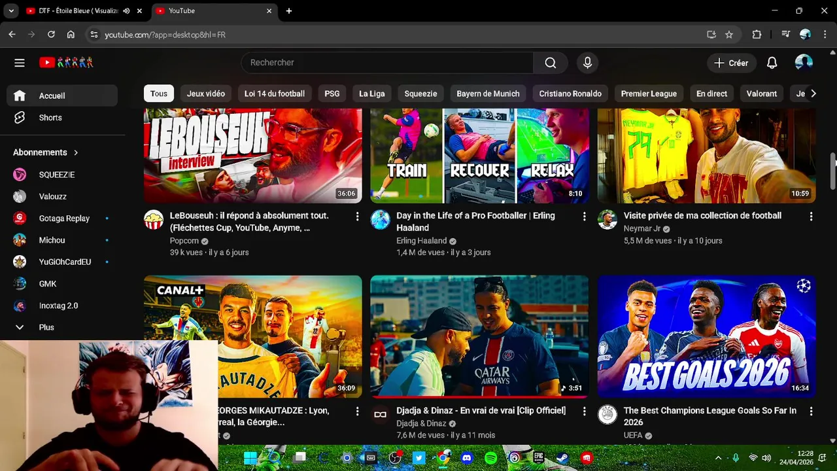Select the Cristiano Ronaldo chip
This screenshot has height=471, width=837.
pyautogui.click(x=570, y=94)
